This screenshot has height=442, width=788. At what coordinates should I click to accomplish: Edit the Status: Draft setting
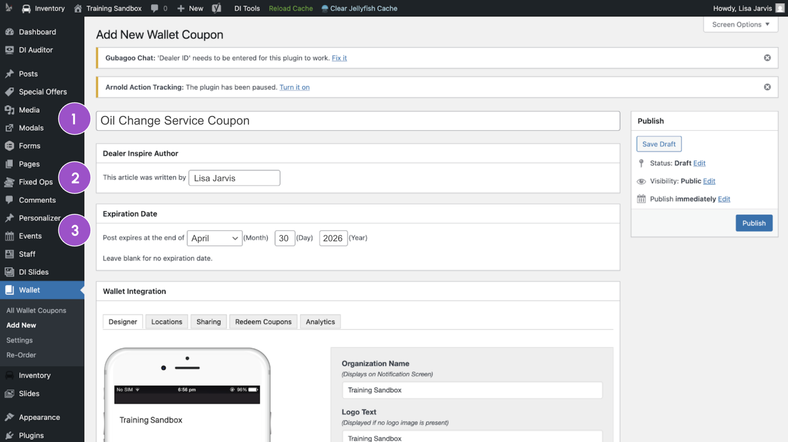coord(699,163)
